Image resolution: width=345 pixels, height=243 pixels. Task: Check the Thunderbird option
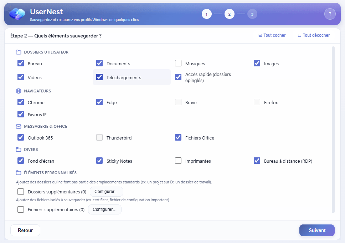coord(99,137)
